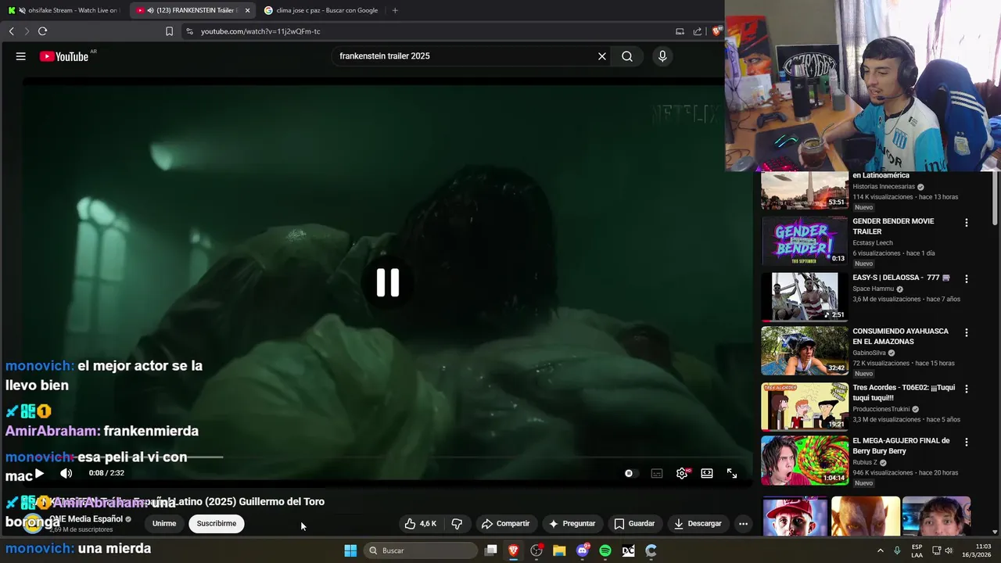
Task: Open Brave browser from taskbar
Action: pos(513,550)
